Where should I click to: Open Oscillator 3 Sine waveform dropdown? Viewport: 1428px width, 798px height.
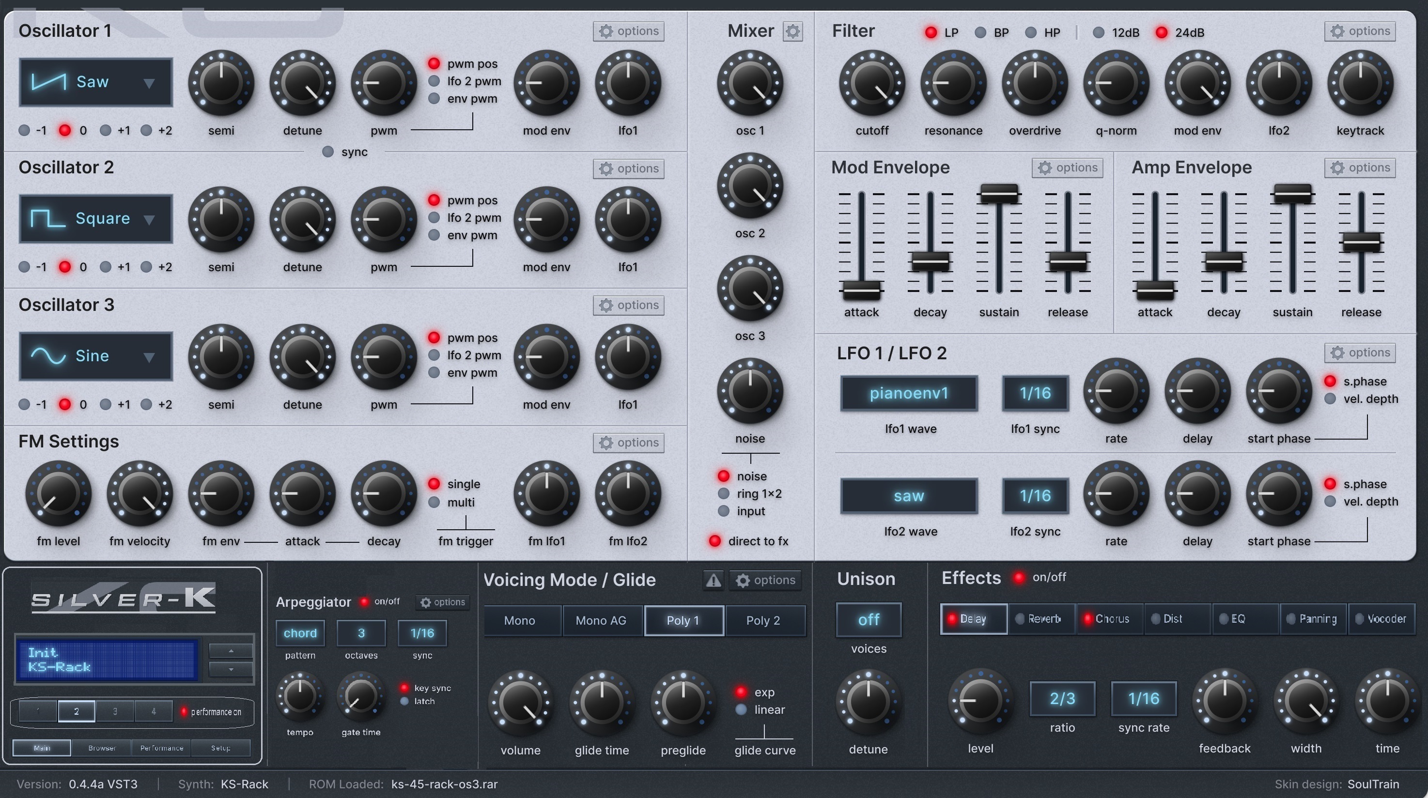pos(96,356)
